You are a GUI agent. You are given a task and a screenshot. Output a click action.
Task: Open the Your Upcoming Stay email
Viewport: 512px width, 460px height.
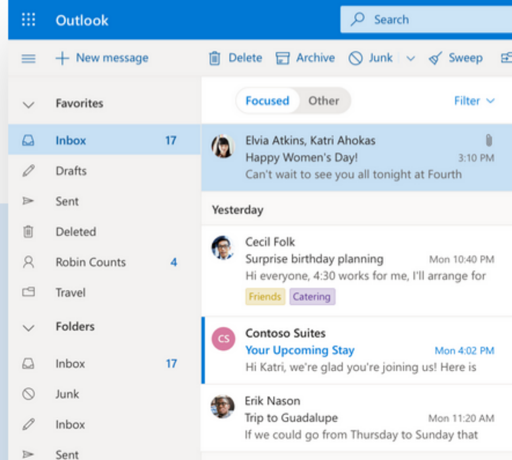click(x=356, y=350)
